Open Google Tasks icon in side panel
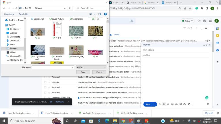The width and height of the screenshot is (221, 124). pyautogui.click(x=218, y=43)
